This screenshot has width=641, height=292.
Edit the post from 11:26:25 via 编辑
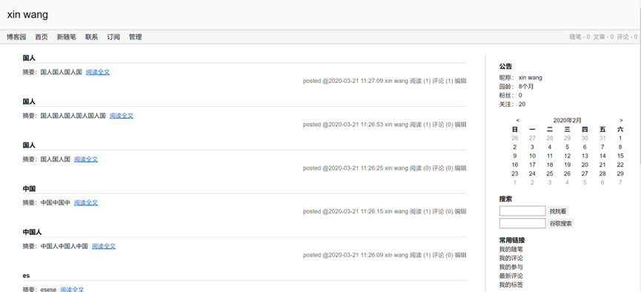pos(461,168)
